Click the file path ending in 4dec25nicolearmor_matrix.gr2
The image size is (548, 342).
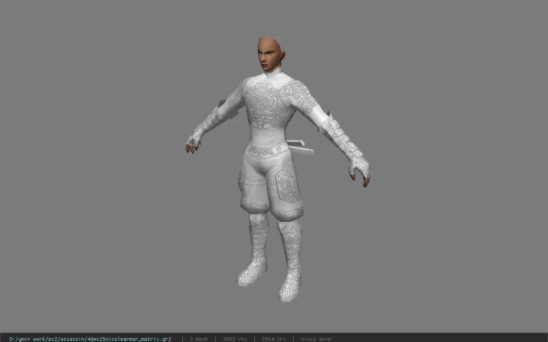(90, 339)
